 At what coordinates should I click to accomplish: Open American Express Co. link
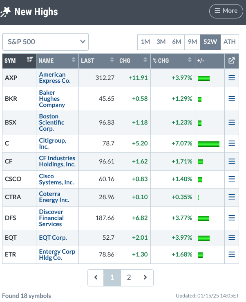tap(55, 77)
